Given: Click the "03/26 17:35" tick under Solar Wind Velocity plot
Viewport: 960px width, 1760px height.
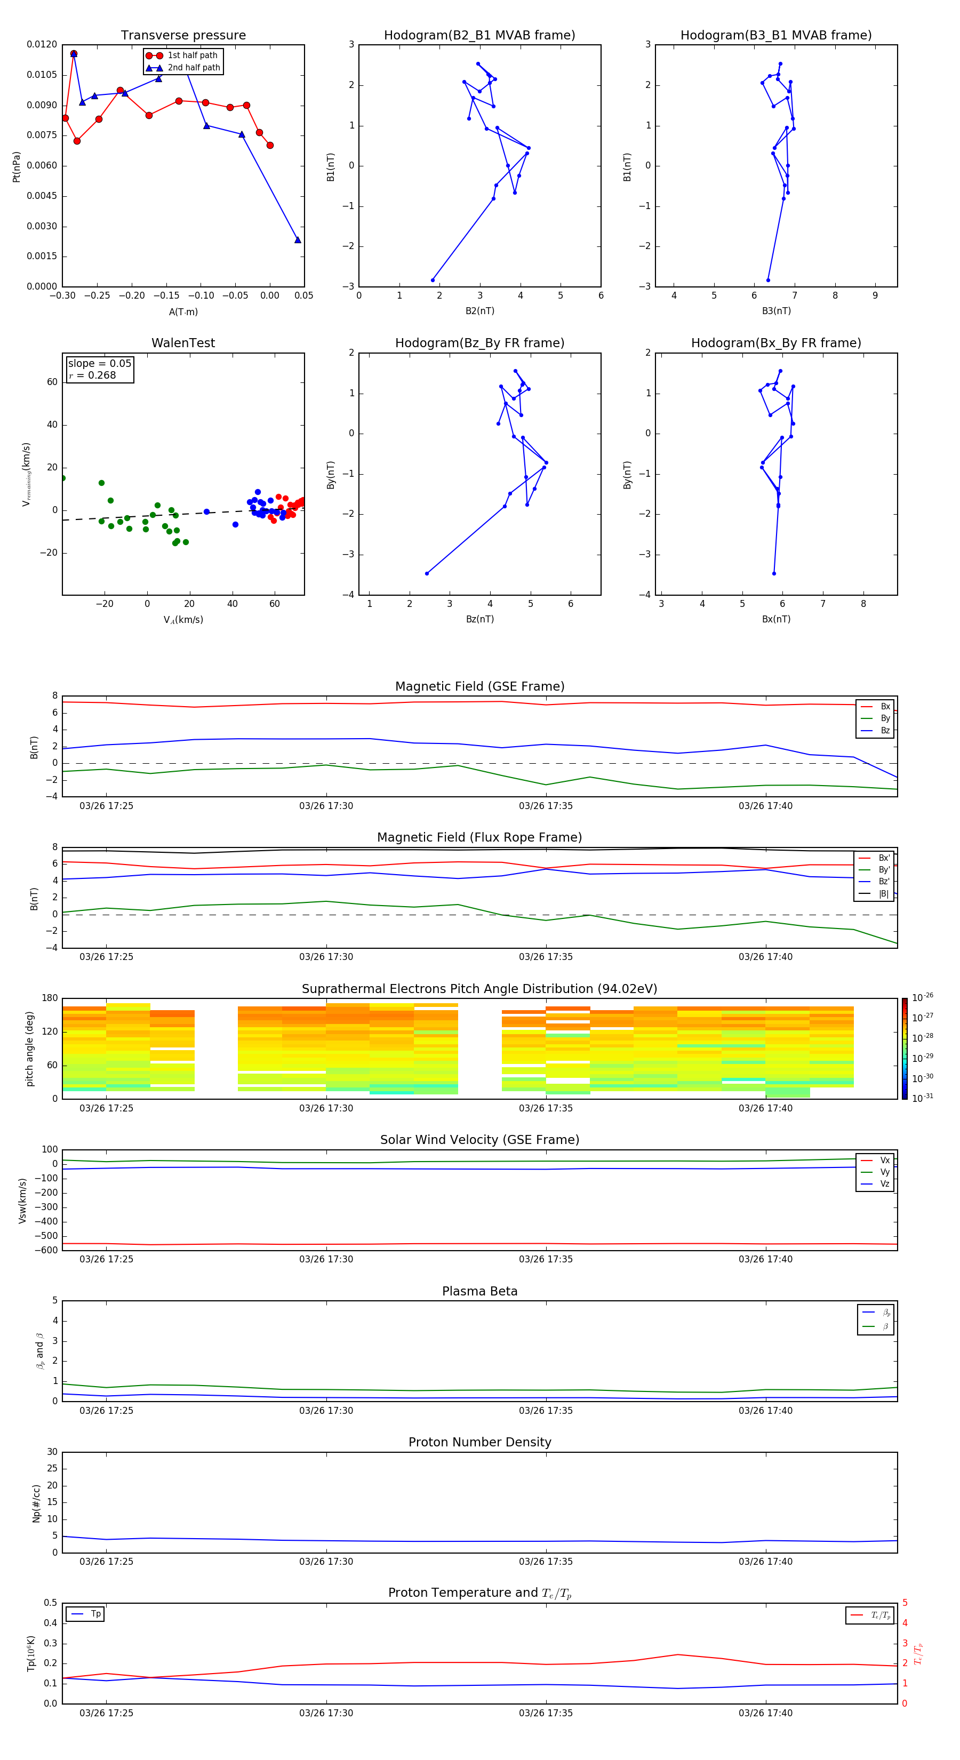Looking at the screenshot, I should 545,1259.
